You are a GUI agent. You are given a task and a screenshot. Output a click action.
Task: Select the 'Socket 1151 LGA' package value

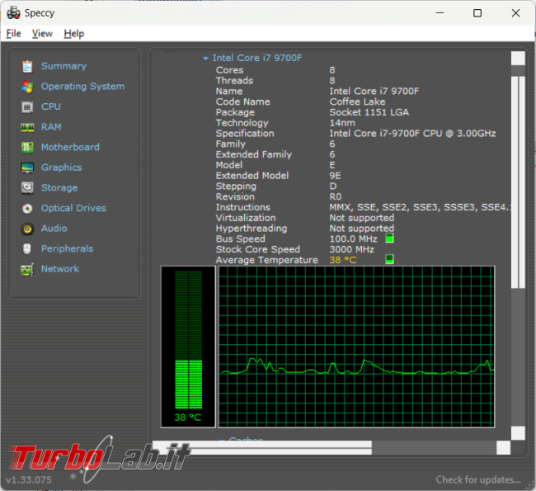click(x=369, y=112)
